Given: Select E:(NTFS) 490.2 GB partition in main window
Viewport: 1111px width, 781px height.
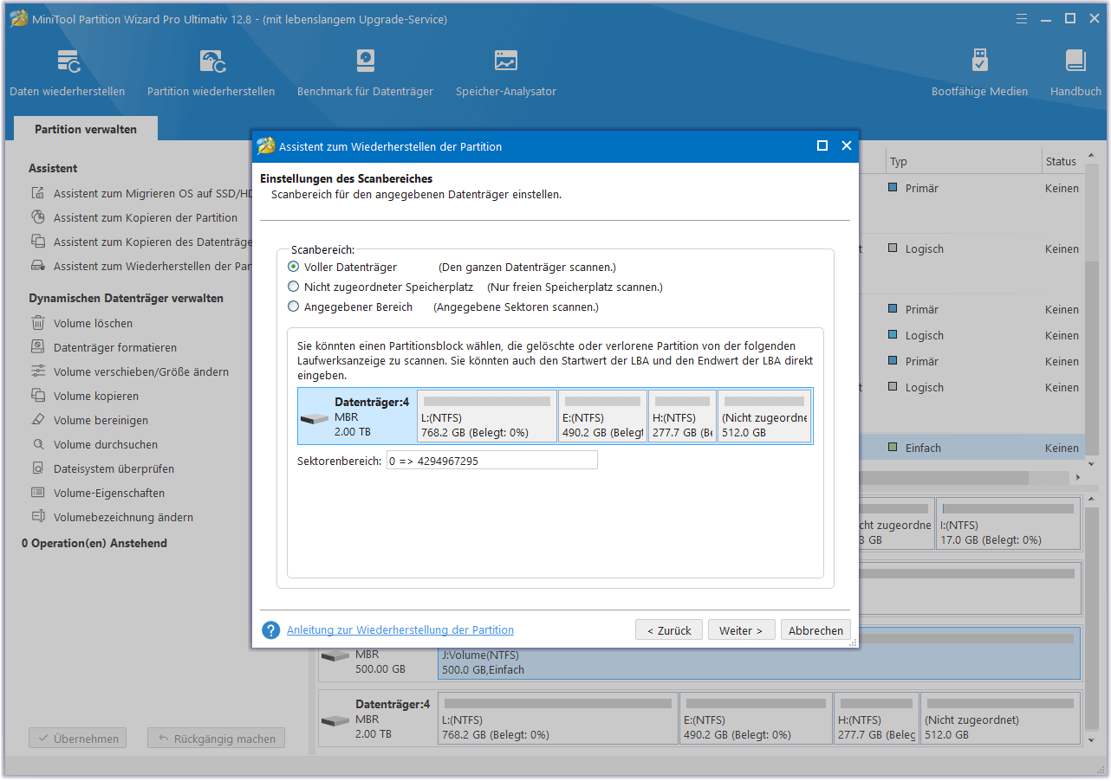Looking at the screenshot, I should tap(756, 719).
